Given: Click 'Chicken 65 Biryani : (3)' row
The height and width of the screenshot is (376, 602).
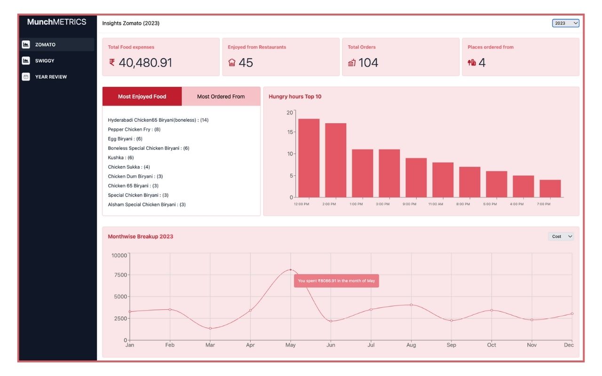Looking at the screenshot, I should point(133,186).
